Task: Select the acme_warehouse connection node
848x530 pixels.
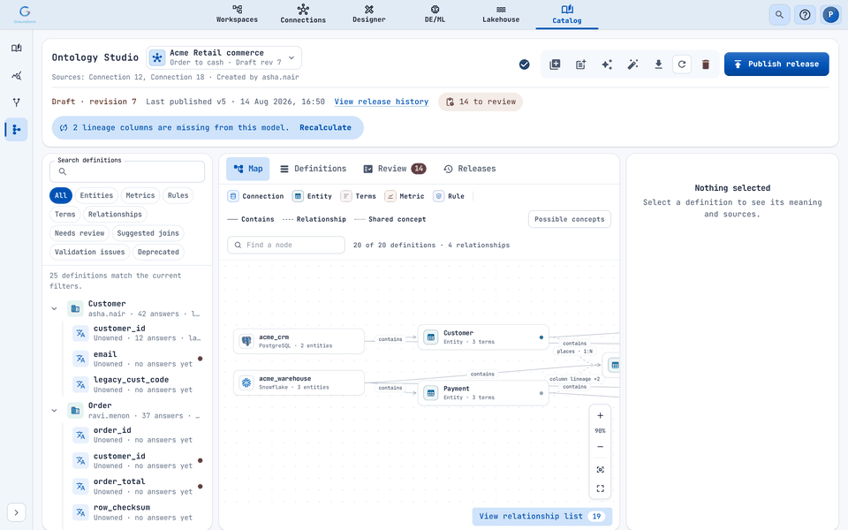Action: coord(299,382)
